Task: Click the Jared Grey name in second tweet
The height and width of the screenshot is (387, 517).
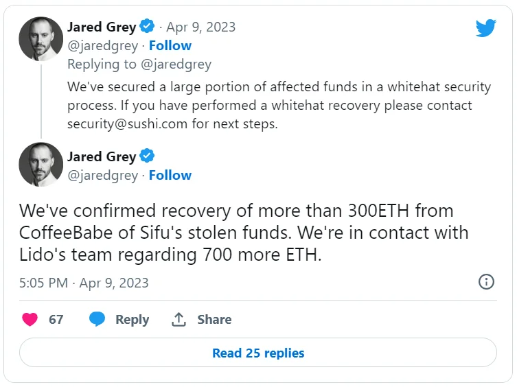Action: (x=102, y=156)
